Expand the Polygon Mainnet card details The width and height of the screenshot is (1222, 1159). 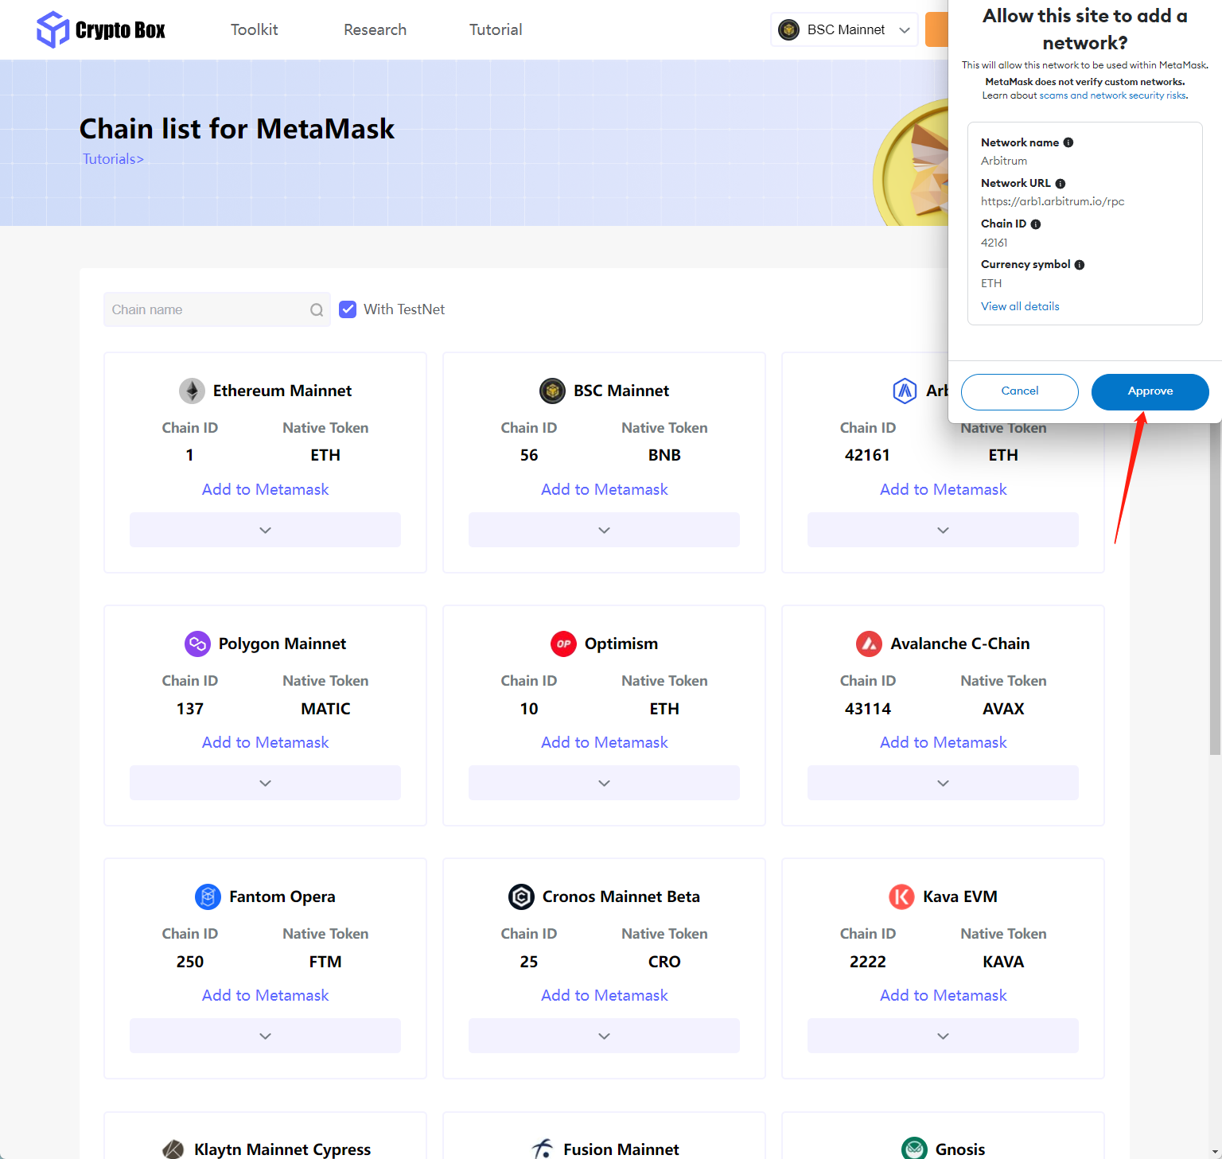pyautogui.click(x=265, y=783)
